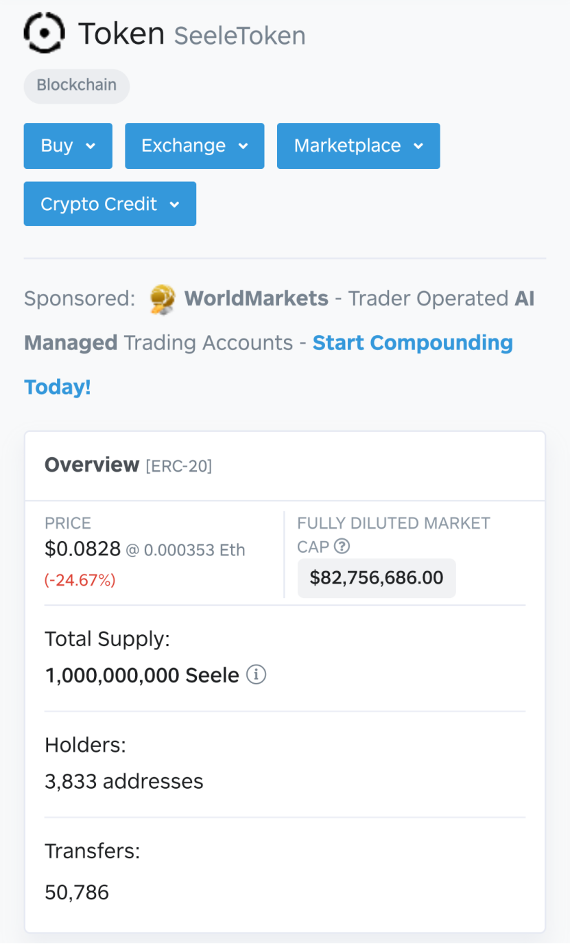Viewport: 570px width, 944px height.
Task: Open the Buy dropdown
Action: click(68, 146)
